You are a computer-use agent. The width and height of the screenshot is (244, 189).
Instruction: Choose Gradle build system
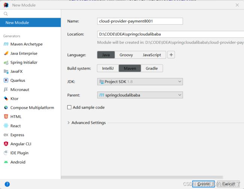click(152, 69)
